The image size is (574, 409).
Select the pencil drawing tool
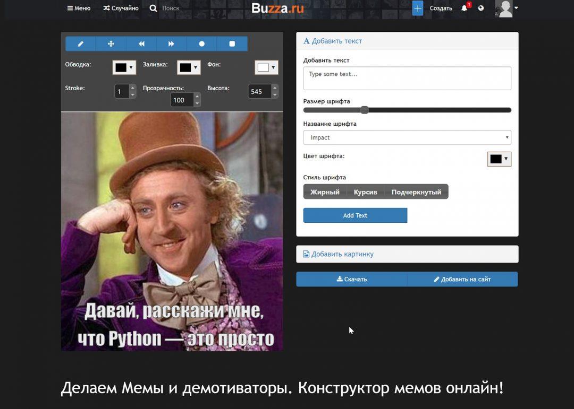(x=80, y=43)
